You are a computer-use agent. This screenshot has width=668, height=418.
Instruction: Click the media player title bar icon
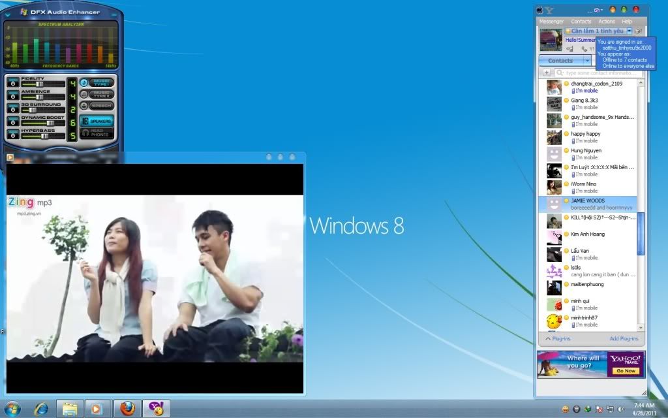(x=10, y=157)
